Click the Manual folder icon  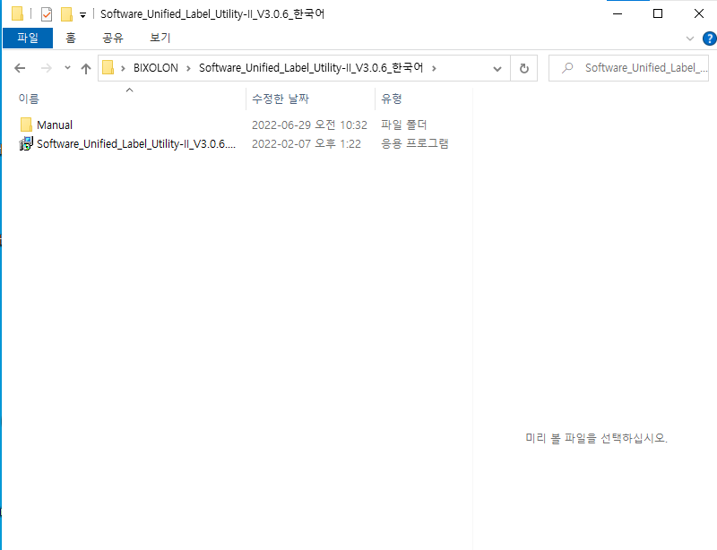click(x=26, y=125)
